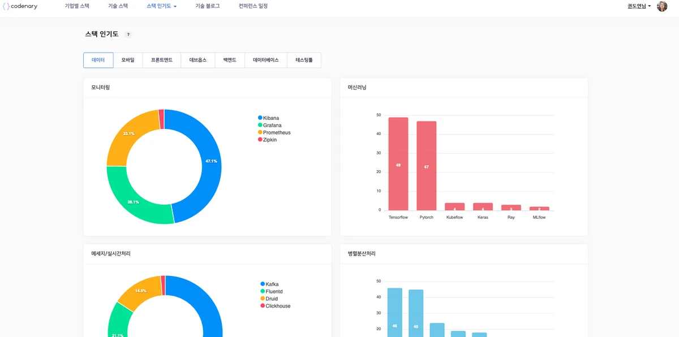Image resolution: width=679 pixels, height=337 pixels.
Task: Click the Pytorch bar showing 47
Action: coord(427,166)
